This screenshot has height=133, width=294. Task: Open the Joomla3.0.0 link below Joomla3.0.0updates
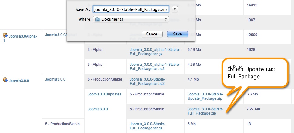tap(98, 109)
